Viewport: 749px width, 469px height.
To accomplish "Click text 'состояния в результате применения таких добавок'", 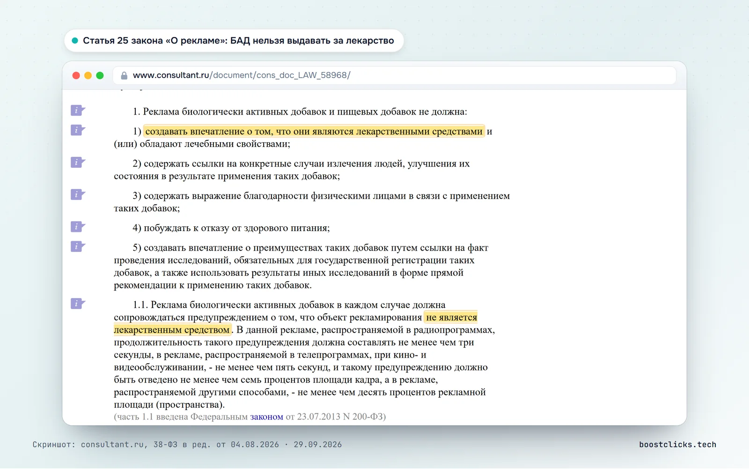I will point(227,176).
